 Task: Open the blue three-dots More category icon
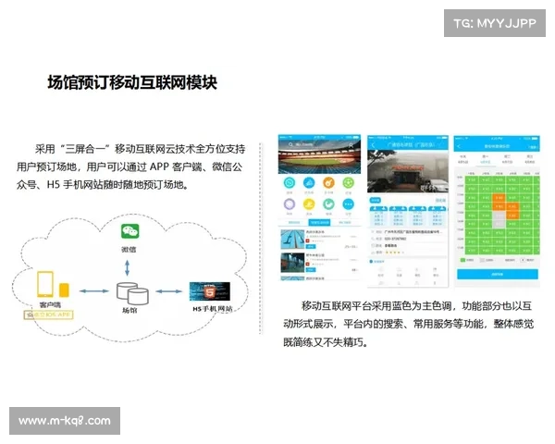tap(349, 203)
